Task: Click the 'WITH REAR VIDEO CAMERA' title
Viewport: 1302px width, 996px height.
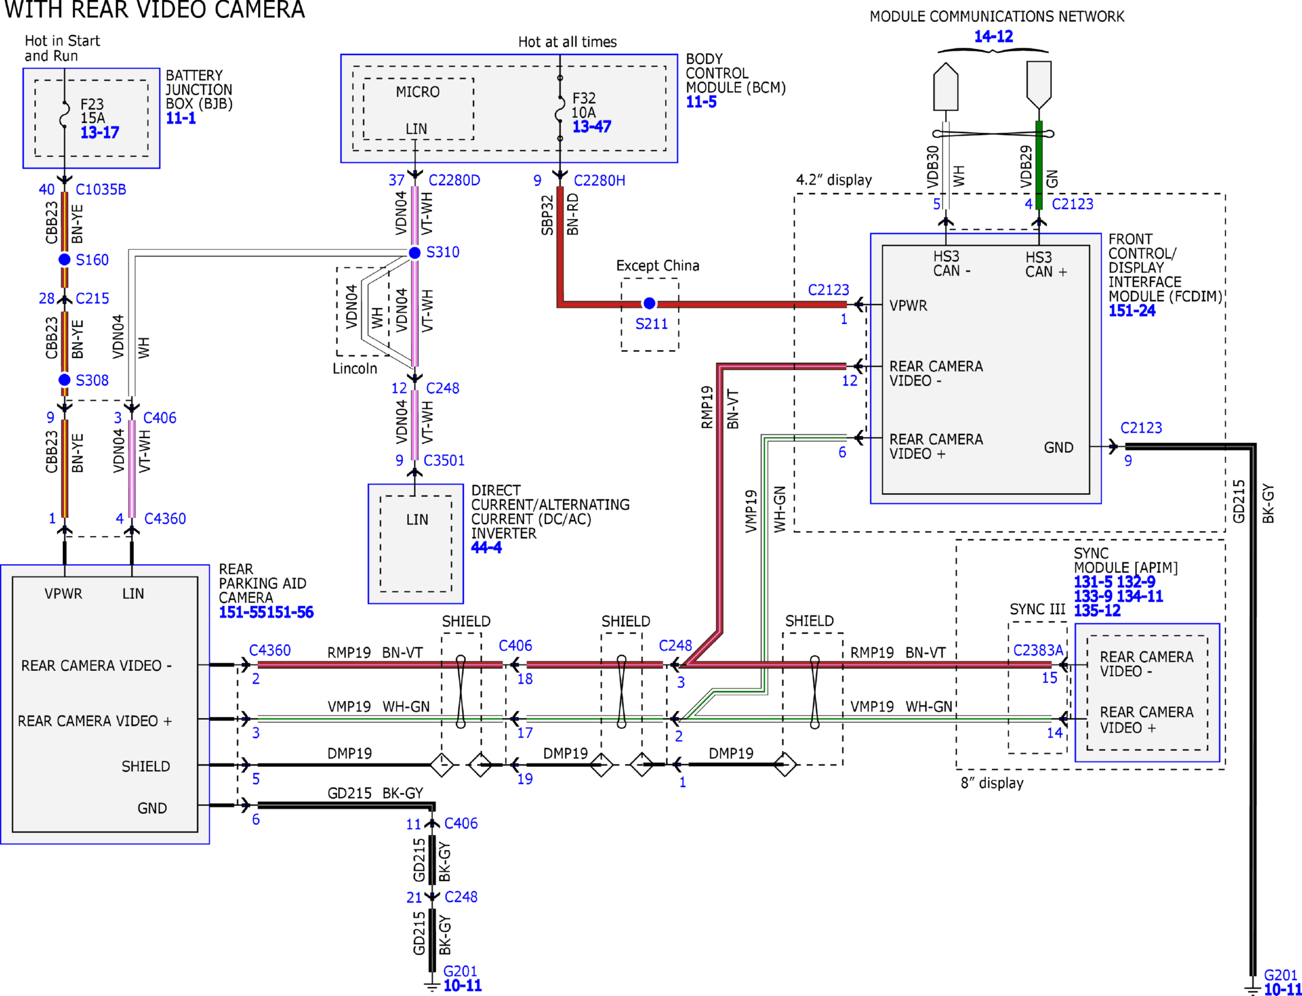Action: click(155, 9)
